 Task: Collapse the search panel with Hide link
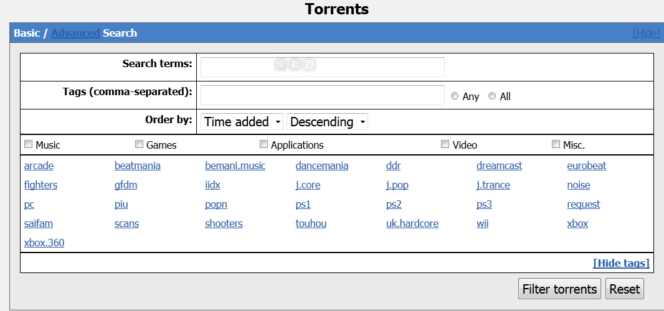tap(646, 33)
